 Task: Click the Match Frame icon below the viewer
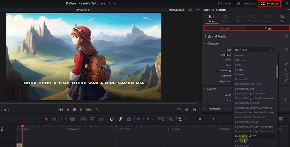pyautogui.click(x=178, y=110)
